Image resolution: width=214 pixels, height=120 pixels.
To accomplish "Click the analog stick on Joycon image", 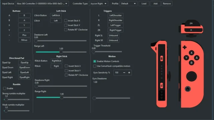I will click(x=192, y=76).
